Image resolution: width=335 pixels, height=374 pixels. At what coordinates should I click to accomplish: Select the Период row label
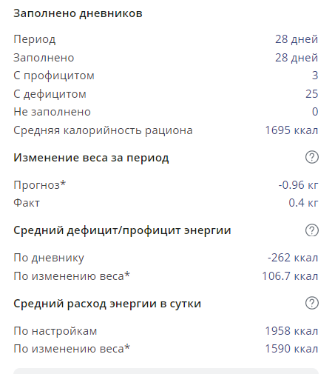pos(35,39)
